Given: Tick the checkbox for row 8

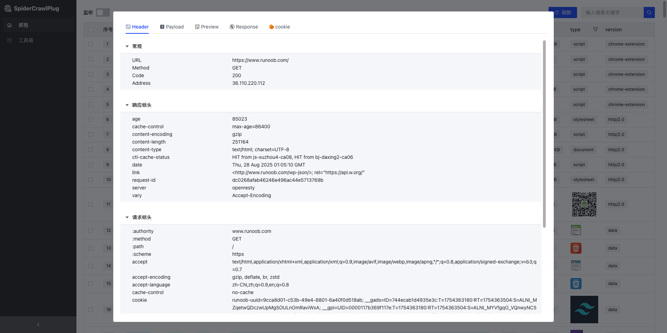Looking at the screenshot, I should tap(91, 150).
